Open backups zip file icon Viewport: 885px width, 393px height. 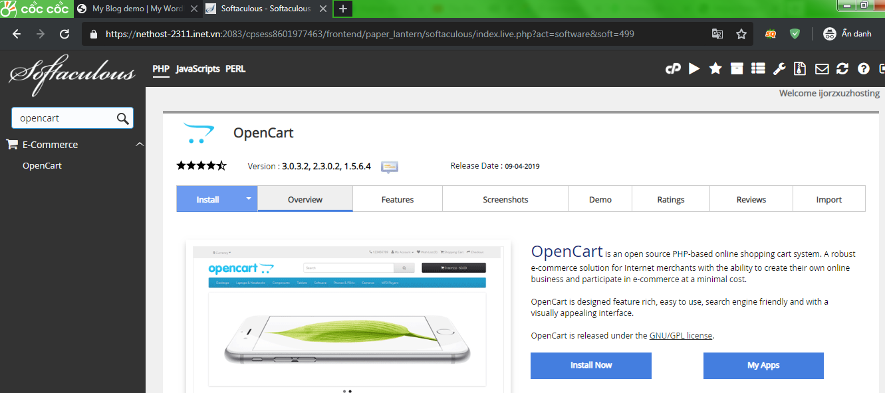tap(801, 68)
